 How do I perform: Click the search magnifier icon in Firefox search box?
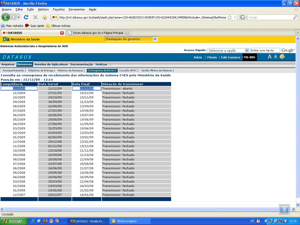point(295,17)
